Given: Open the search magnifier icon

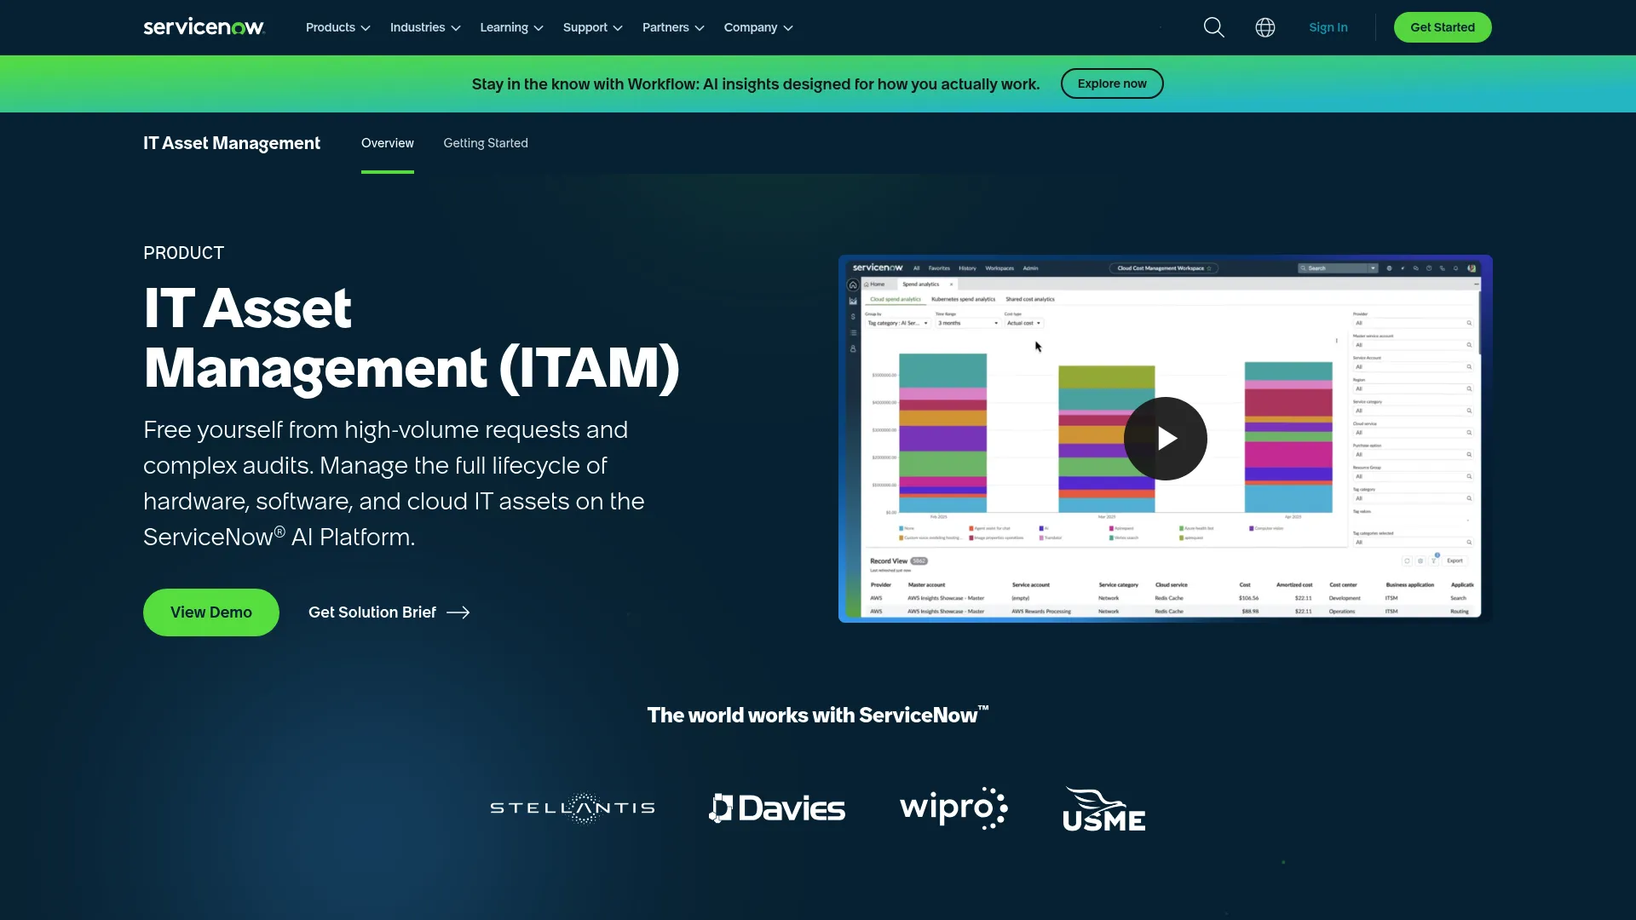Looking at the screenshot, I should point(1213,27).
